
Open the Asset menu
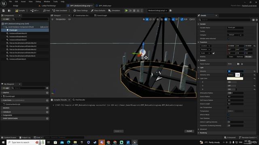click(23, 2)
